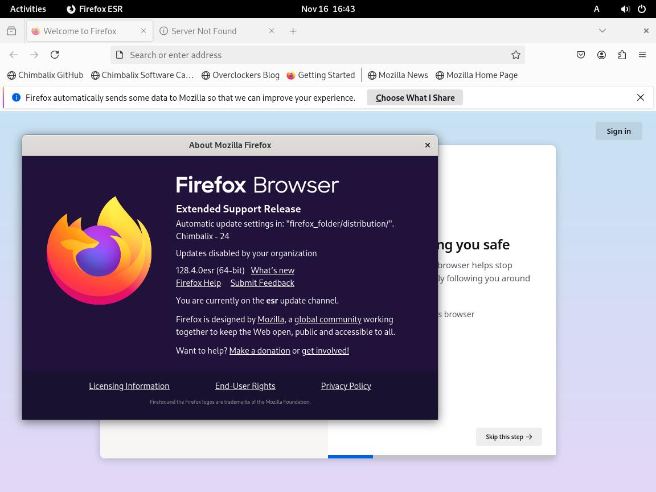Viewport: 656px width, 492px height.
Task: Open End-User Rights link
Action: point(245,386)
